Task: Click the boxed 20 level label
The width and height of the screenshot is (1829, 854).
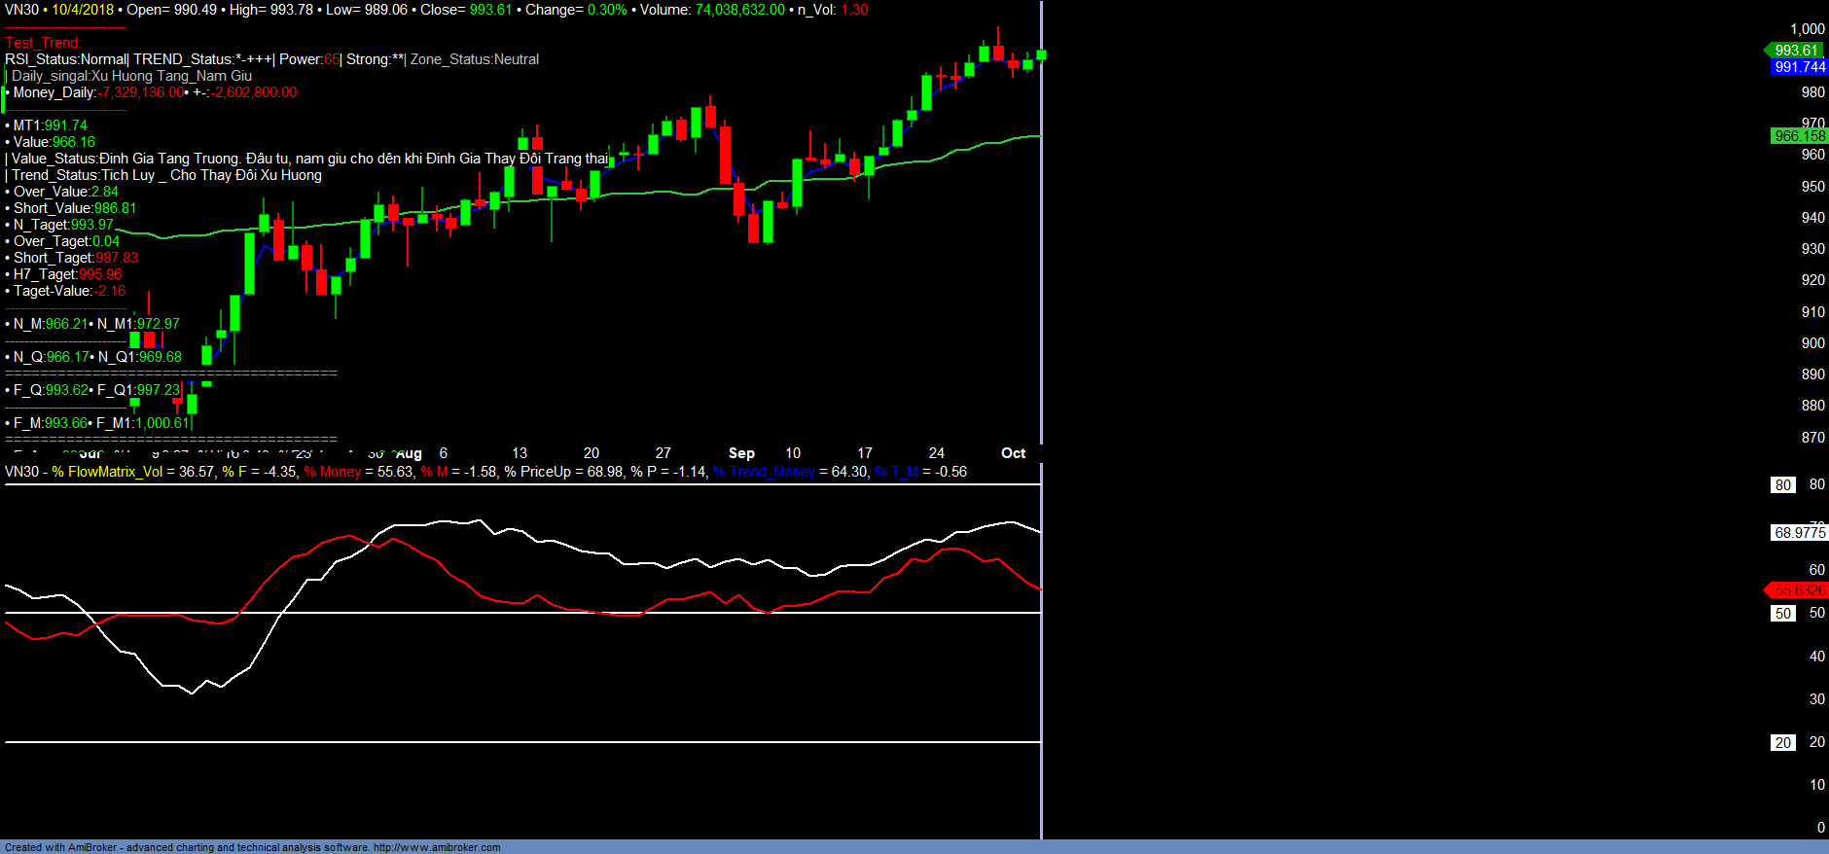Action: pos(1782,743)
